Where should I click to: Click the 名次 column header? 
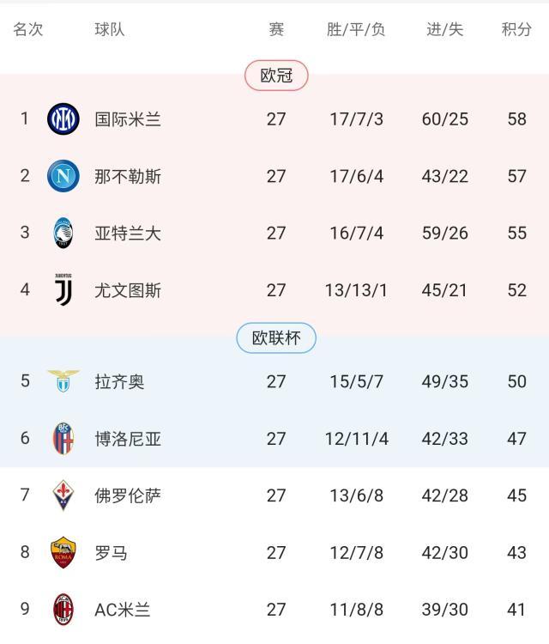pos(27,29)
